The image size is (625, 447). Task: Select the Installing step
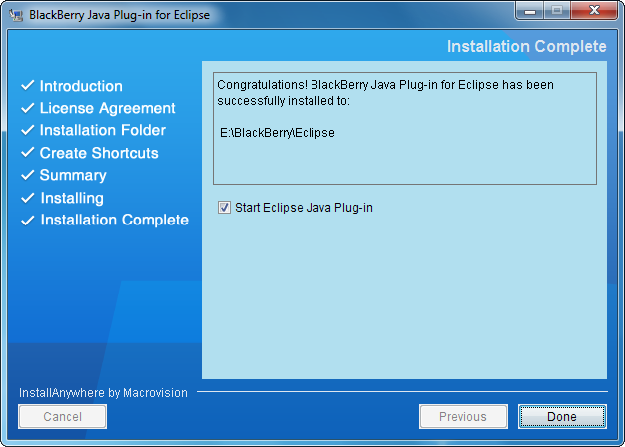coord(72,198)
